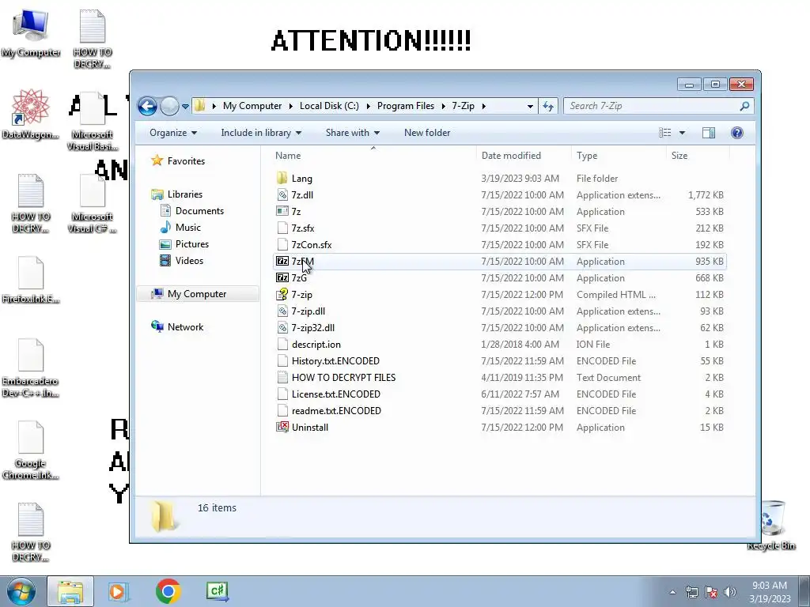Select the License.txt.ENCODED file

pos(335,394)
